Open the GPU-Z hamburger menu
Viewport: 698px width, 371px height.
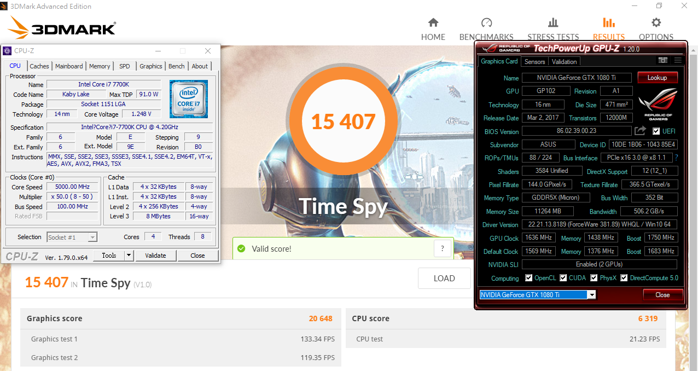[x=678, y=60]
